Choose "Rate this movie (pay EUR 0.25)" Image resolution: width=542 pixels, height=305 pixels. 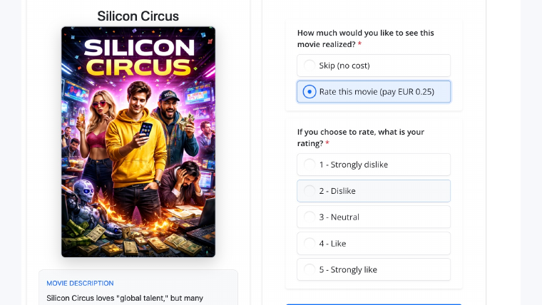click(x=373, y=91)
